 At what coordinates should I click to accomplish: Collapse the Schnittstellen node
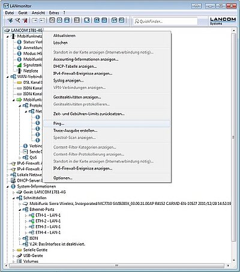14,198
